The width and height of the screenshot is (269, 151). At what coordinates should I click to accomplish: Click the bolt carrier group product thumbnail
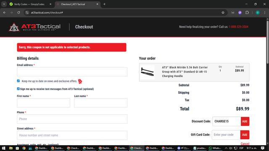point(147,72)
